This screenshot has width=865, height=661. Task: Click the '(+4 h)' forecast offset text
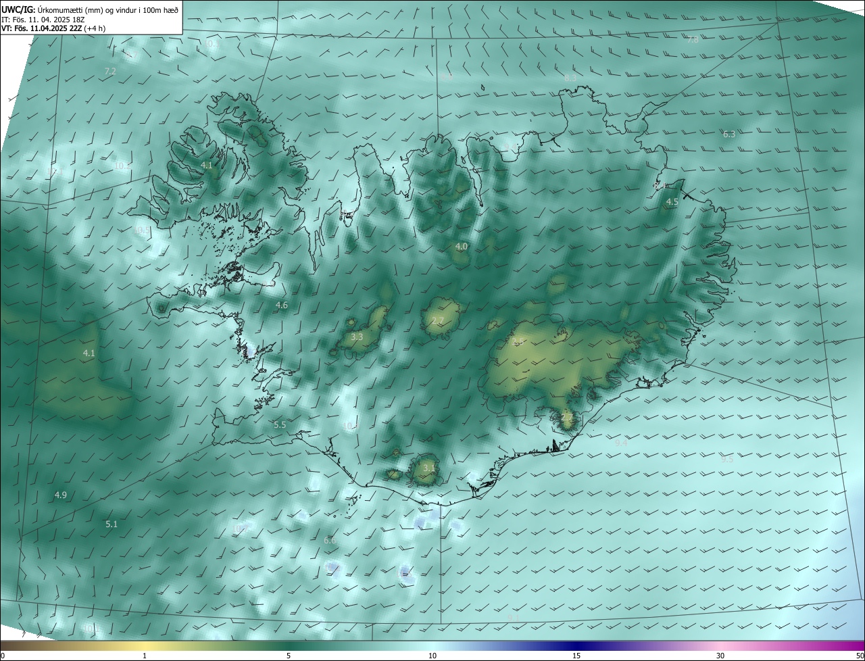pos(95,28)
